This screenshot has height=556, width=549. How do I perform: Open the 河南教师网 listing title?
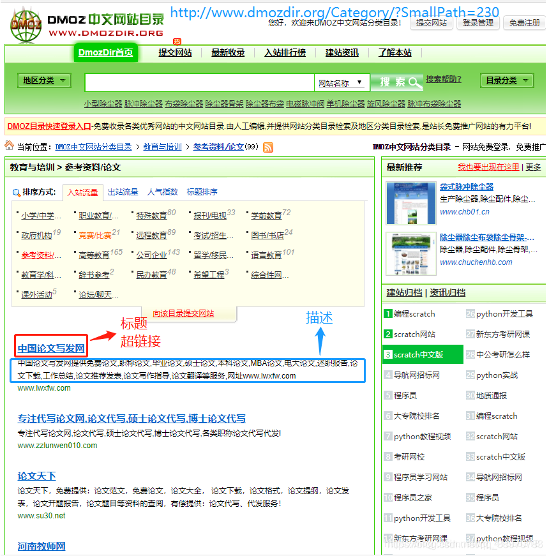pos(41,546)
